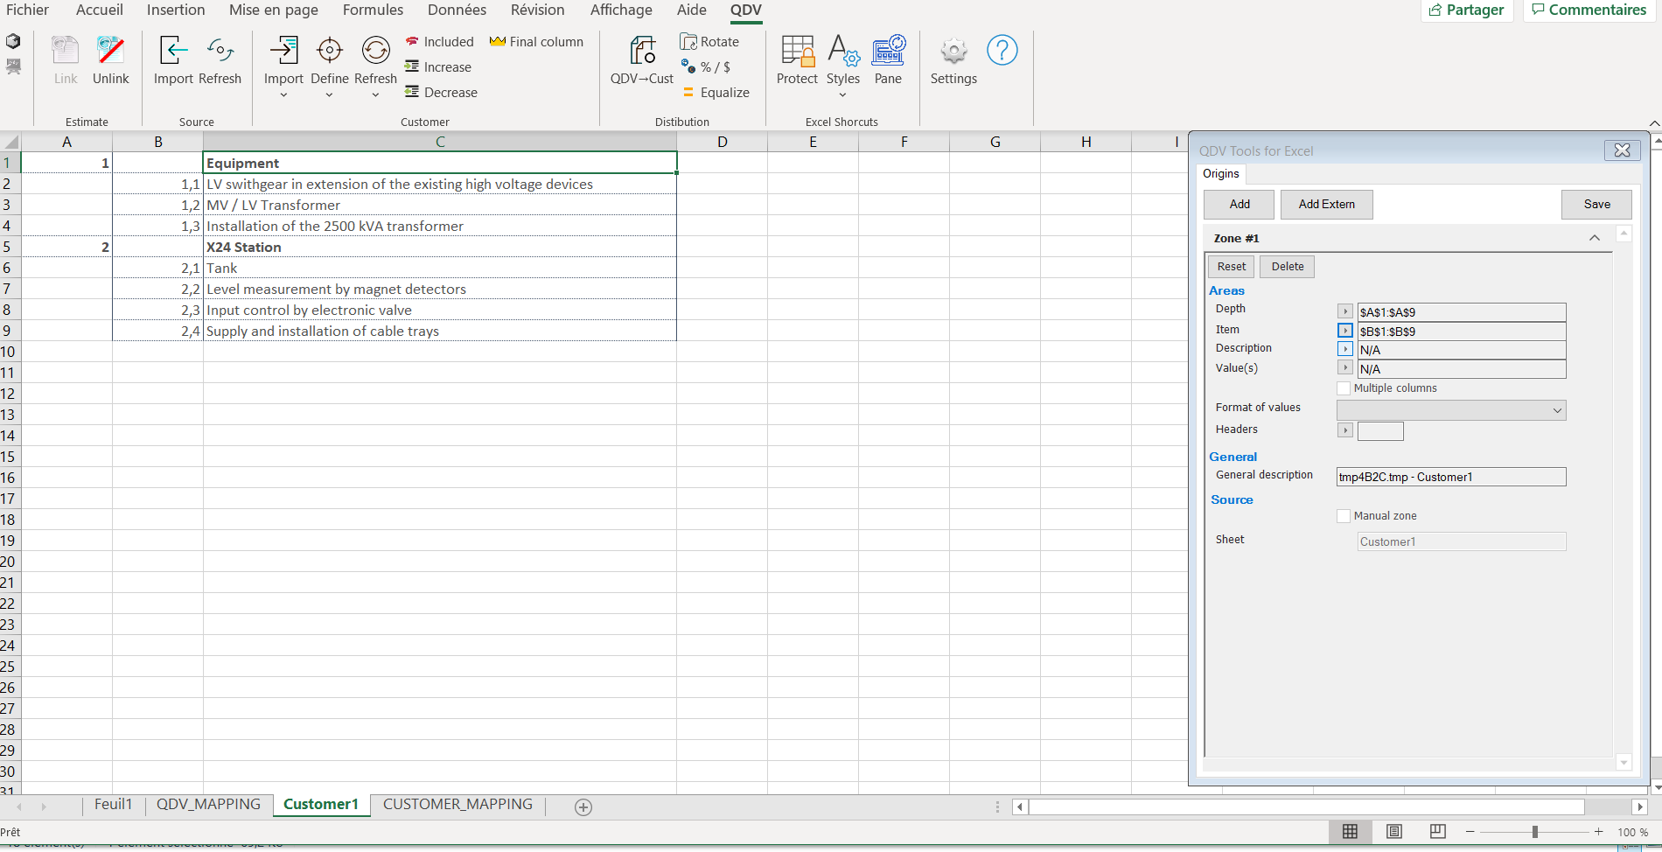Collapse the Zone #1 section
This screenshot has height=852, width=1662.
tap(1594, 238)
